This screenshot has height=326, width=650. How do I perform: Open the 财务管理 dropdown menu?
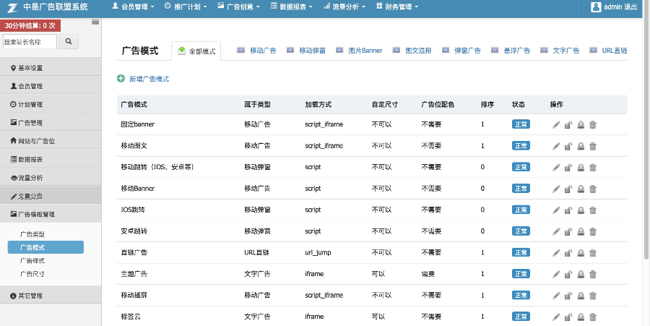[x=396, y=7]
